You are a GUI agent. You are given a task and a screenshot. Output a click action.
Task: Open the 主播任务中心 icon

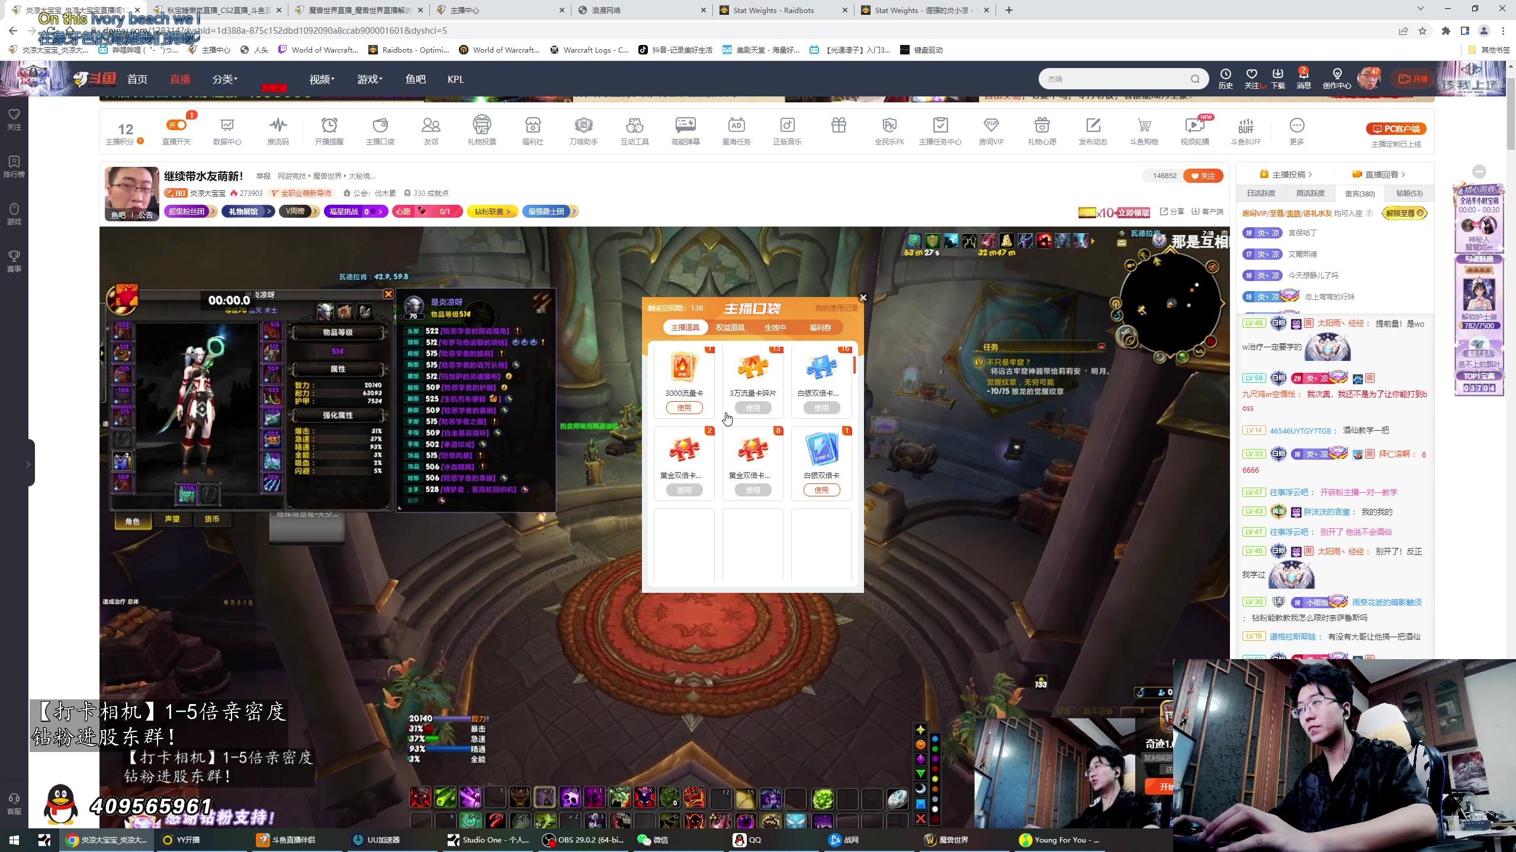pos(940,131)
